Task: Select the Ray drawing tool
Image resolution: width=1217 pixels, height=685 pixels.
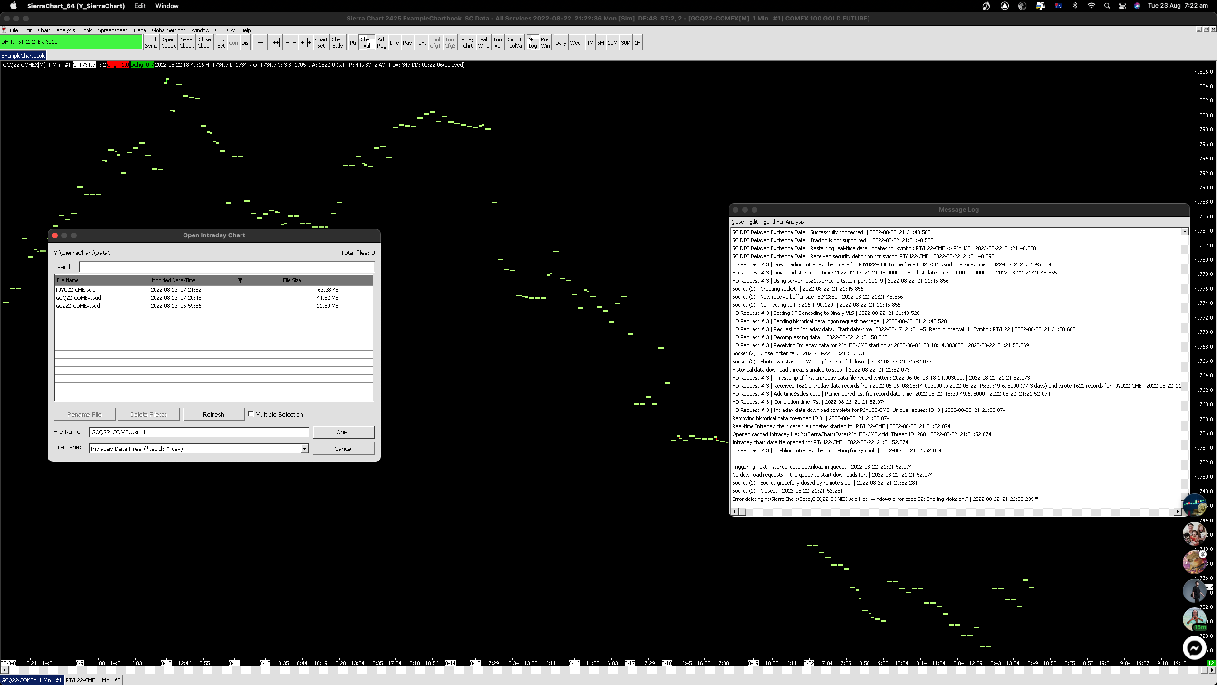Action: (407, 43)
